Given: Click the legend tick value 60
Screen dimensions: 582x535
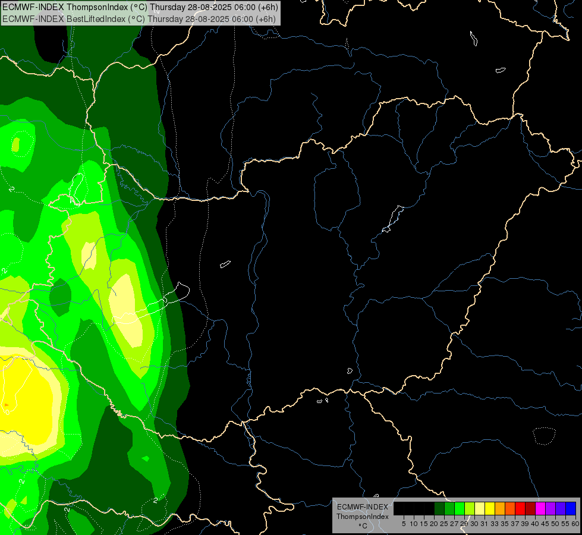Looking at the screenshot, I should (x=575, y=524).
